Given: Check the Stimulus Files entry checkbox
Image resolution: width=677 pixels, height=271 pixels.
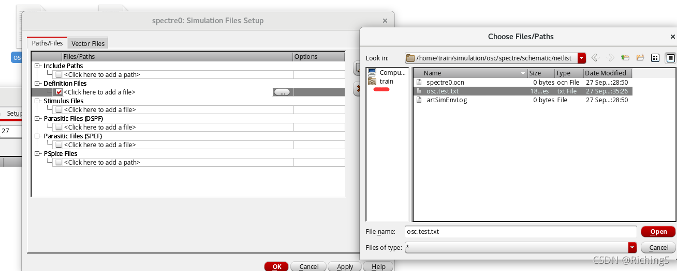Looking at the screenshot, I should 59,110.
